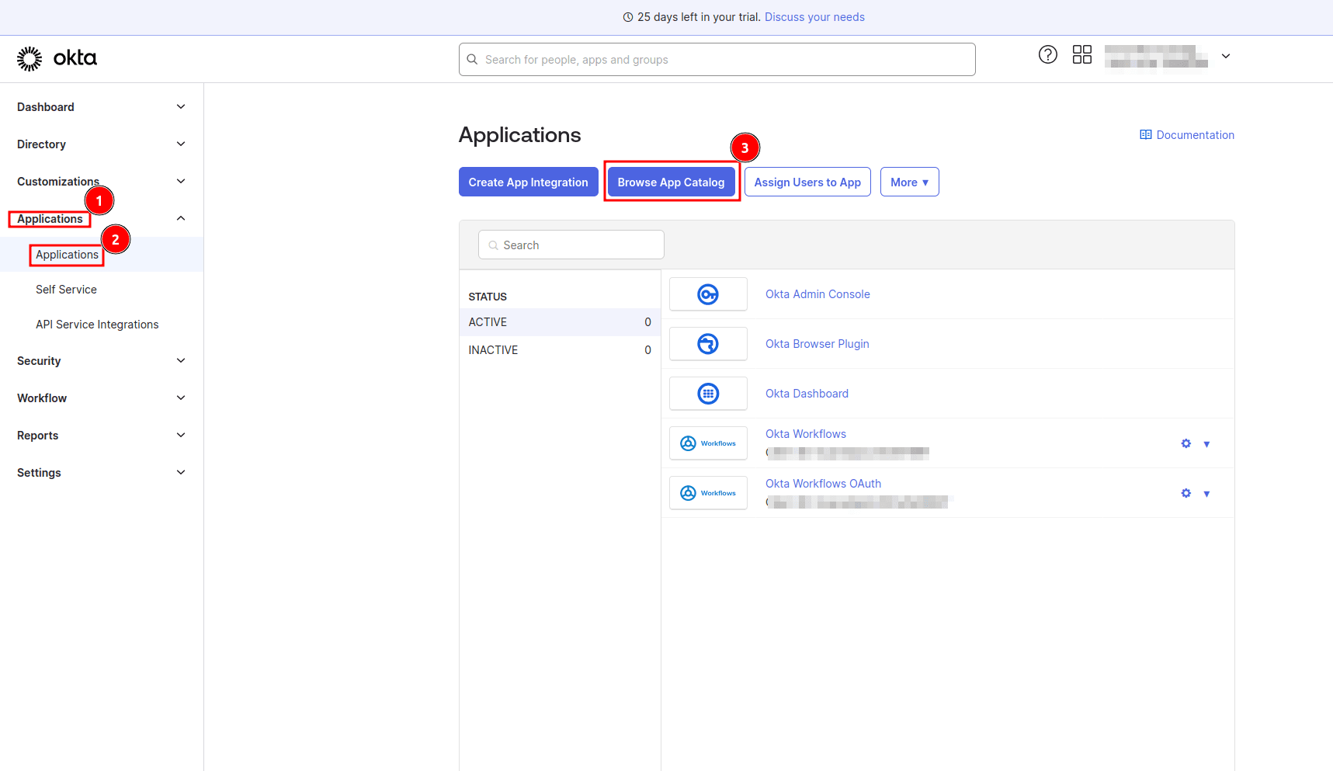Expand the account dropdown at top right
The height and width of the screenshot is (771, 1333).
click(1225, 56)
